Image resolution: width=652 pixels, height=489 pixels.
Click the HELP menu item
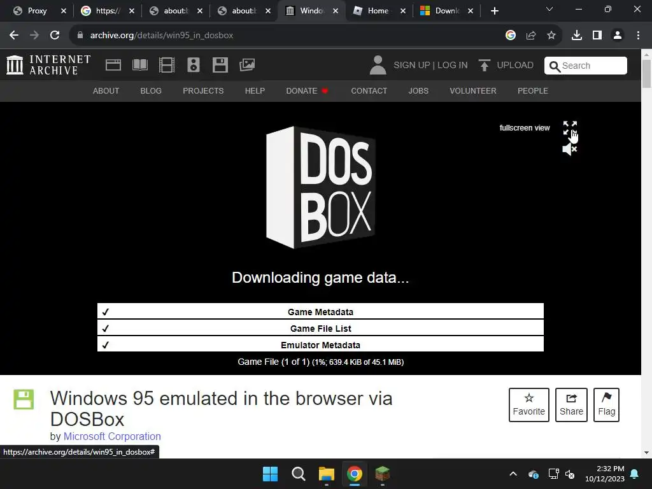click(x=255, y=90)
